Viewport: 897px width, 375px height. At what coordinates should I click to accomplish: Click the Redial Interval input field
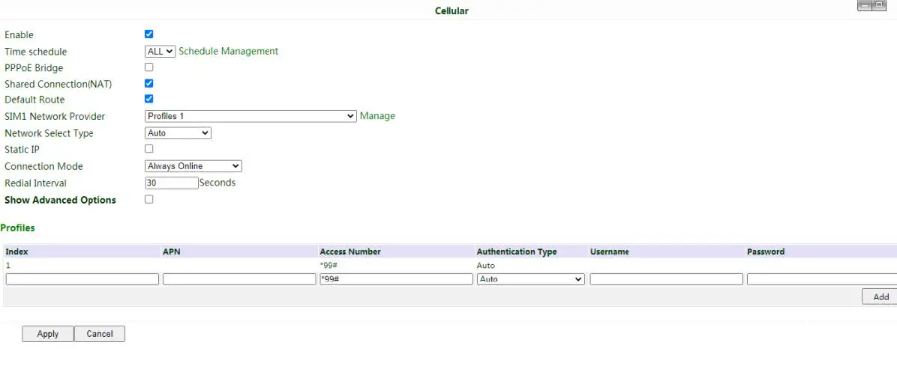171,183
